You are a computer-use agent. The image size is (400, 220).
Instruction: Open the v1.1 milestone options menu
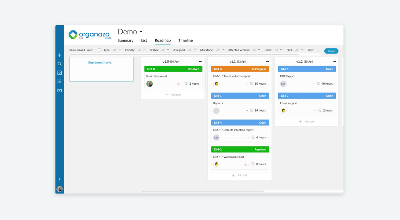pyautogui.click(x=268, y=62)
